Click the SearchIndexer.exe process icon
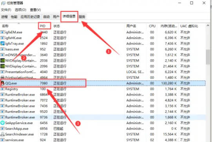The image size is (212, 142). pos(2,134)
